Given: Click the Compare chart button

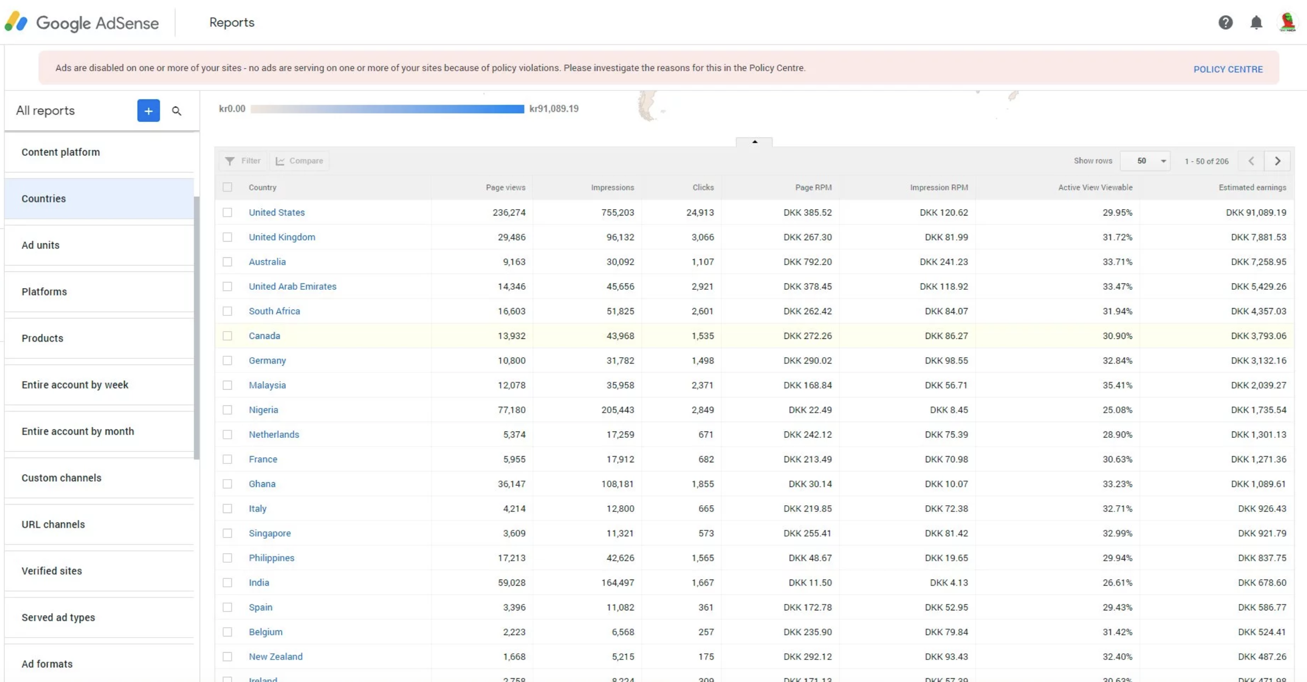Looking at the screenshot, I should (300, 161).
